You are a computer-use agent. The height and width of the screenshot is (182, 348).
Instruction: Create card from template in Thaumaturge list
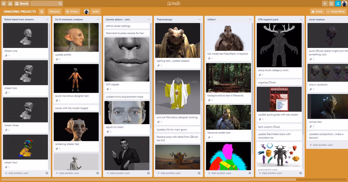(199, 173)
